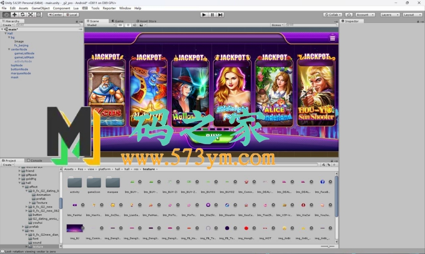The width and height of the screenshot is (425, 254).
Task: Click the Step frame button
Action: click(x=220, y=15)
